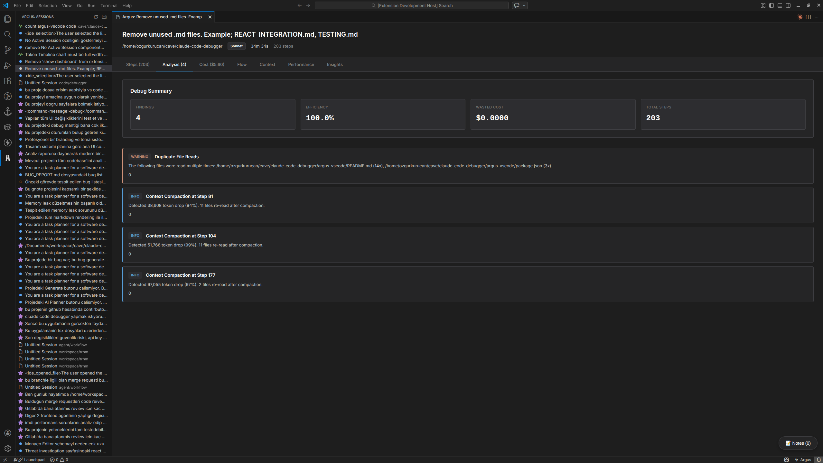Refresh the Argus sessions list
This screenshot has height=463, width=823.
[96, 17]
